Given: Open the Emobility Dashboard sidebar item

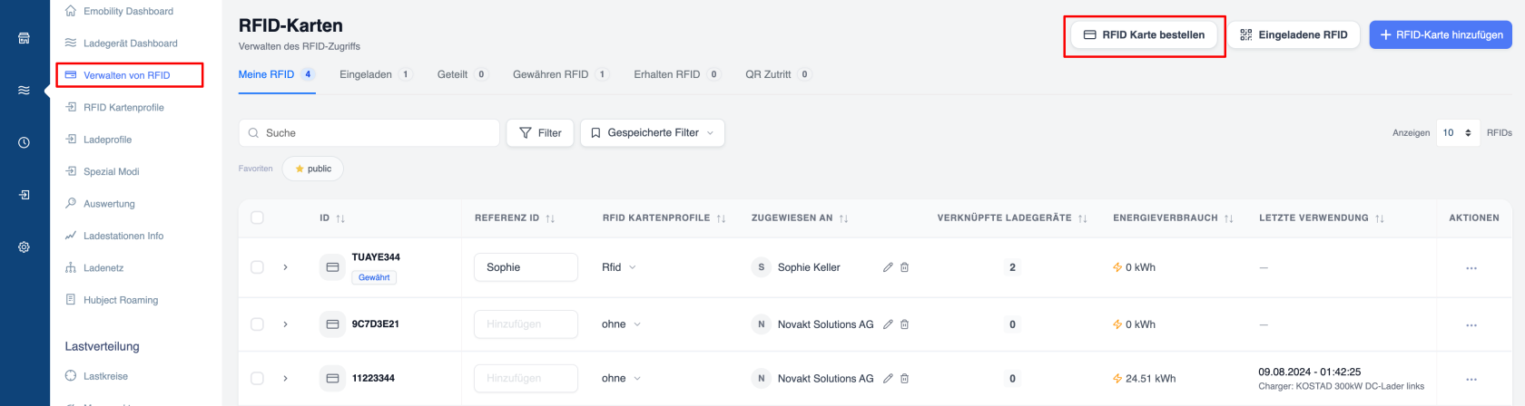Looking at the screenshot, I should coord(119,11).
